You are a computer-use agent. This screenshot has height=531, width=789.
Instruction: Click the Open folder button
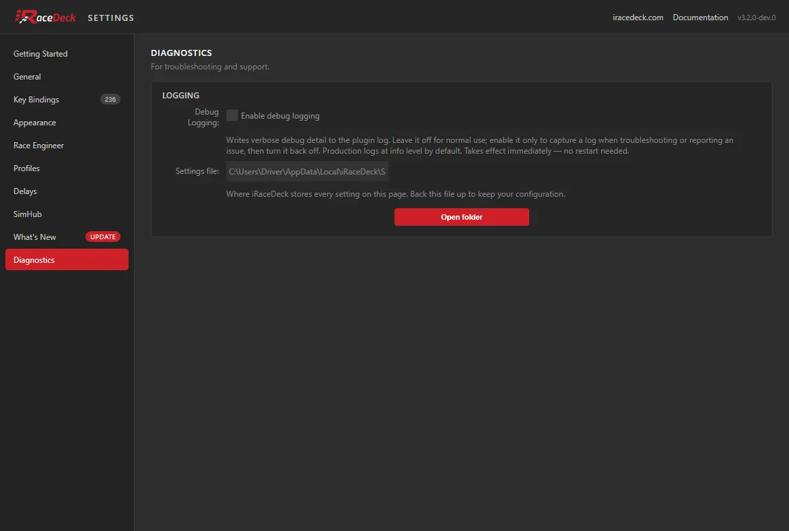click(x=461, y=217)
